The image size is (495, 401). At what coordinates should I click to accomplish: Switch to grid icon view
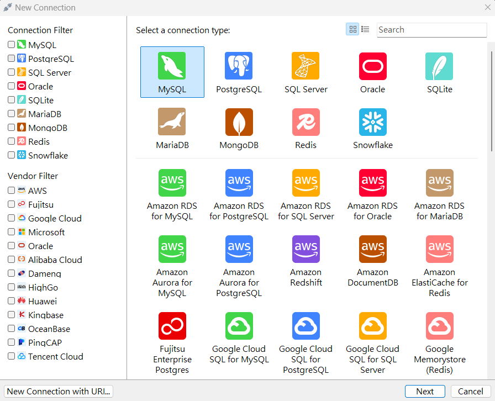point(352,29)
